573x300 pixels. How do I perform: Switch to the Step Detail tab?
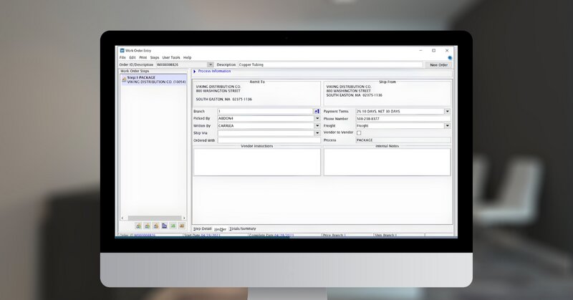coord(202,228)
